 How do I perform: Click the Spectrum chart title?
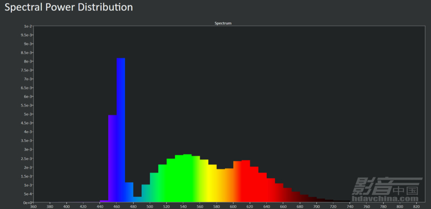[223, 23]
